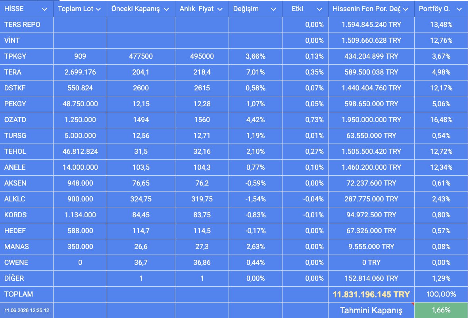This screenshot has height=318, width=469.
Task: Select HEDEF change value -0,17%
Action: click(x=256, y=230)
